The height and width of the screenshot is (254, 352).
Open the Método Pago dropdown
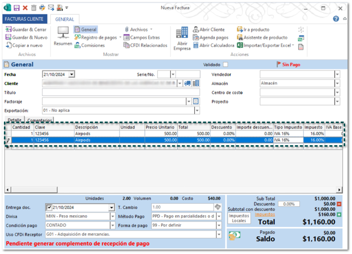(218, 216)
